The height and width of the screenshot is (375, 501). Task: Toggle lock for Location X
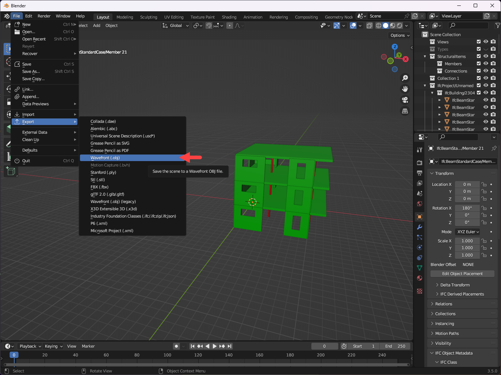click(484, 184)
